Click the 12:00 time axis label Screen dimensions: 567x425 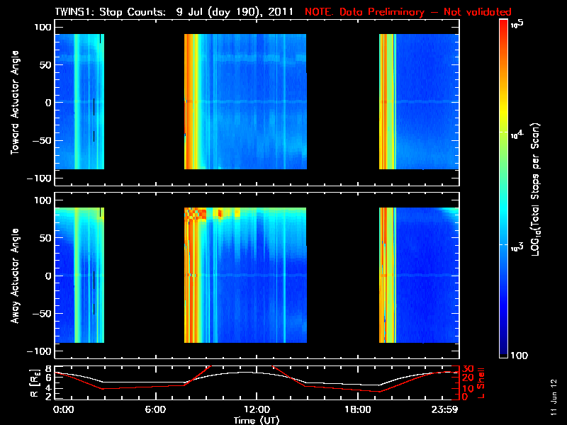pyautogui.click(x=257, y=410)
